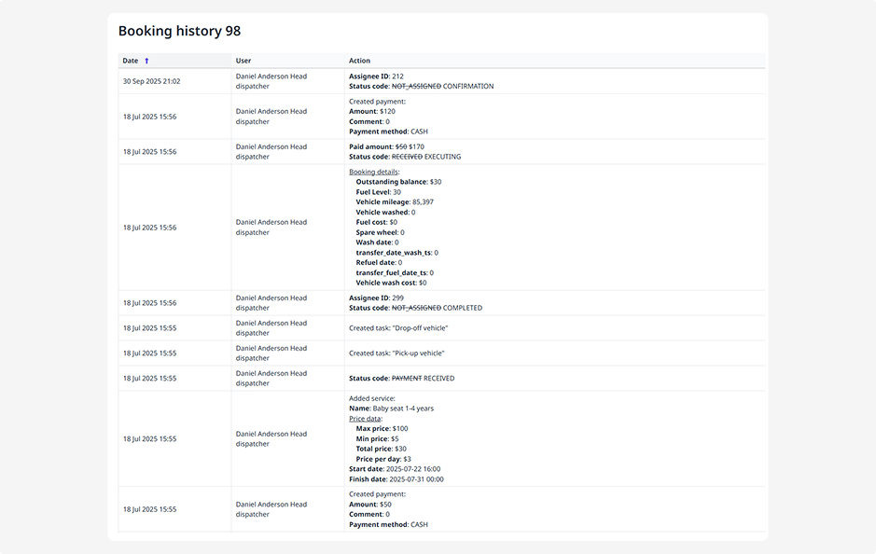Click the Date column header
876x554 pixels.
tap(131, 61)
